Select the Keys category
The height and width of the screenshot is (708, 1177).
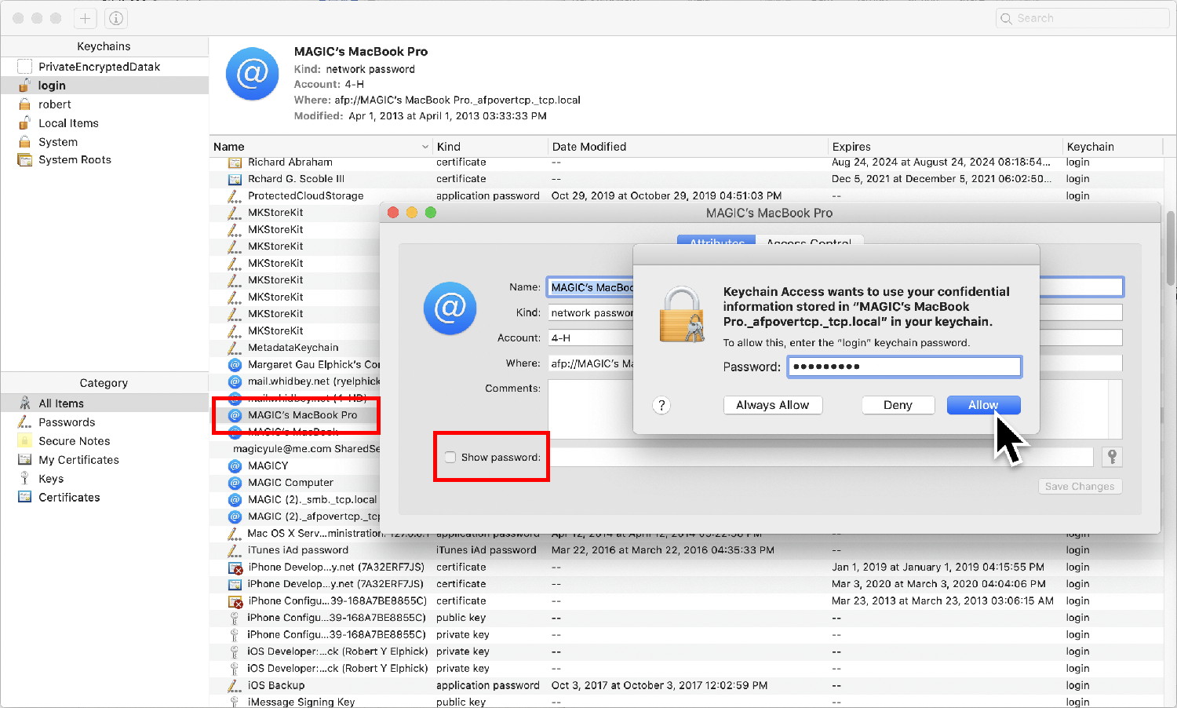click(104, 479)
